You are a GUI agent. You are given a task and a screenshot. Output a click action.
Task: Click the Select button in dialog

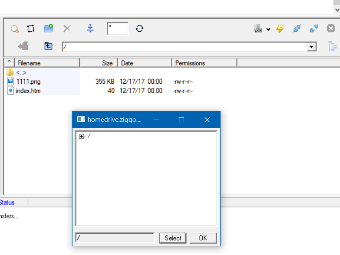(x=173, y=238)
